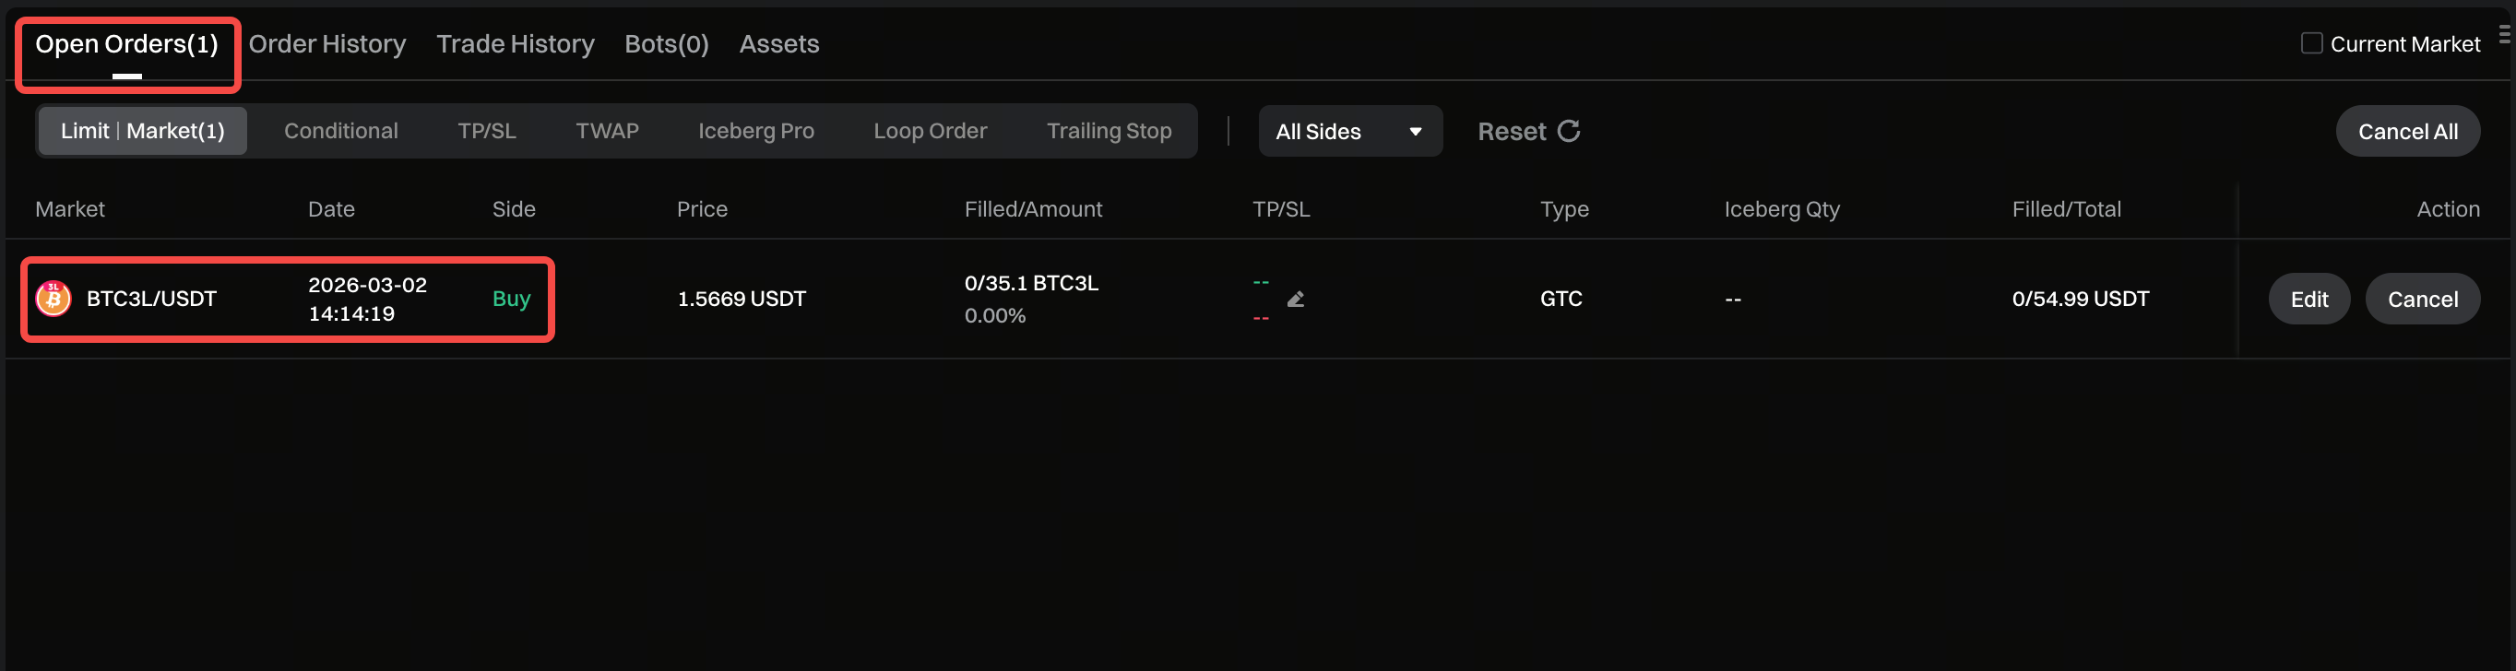
Task: Enable the Current Market checkbox
Action: pyautogui.click(x=2311, y=42)
